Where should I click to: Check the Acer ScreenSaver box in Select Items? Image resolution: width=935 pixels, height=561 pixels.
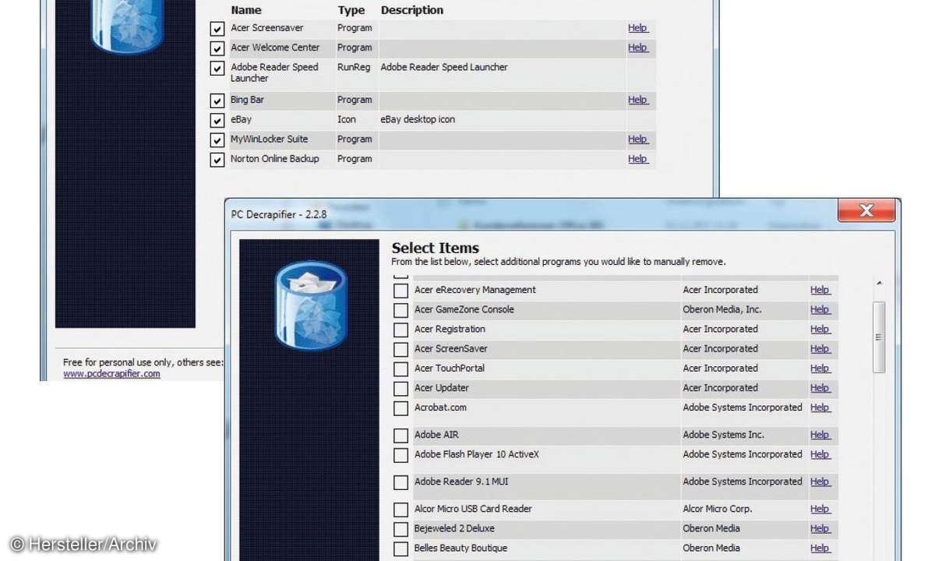(x=400, y=350)
